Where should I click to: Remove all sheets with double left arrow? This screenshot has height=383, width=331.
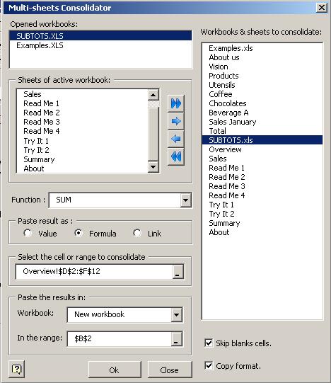[176, 156]
